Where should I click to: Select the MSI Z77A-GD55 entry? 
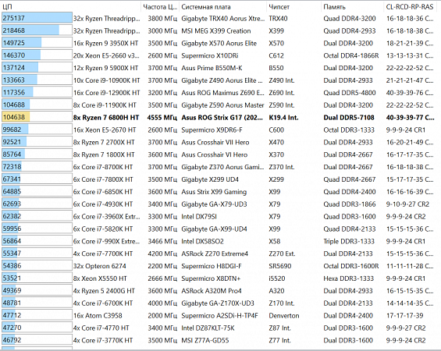(x=205, y=340)
